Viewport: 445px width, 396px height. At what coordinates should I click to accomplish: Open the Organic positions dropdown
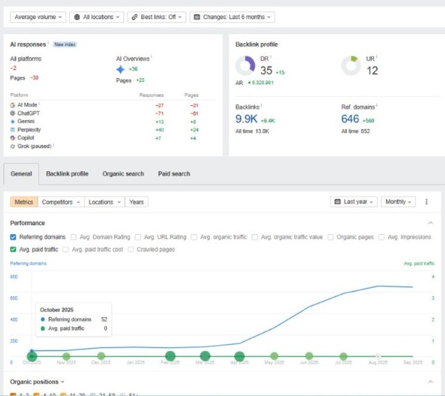[37, 382]
